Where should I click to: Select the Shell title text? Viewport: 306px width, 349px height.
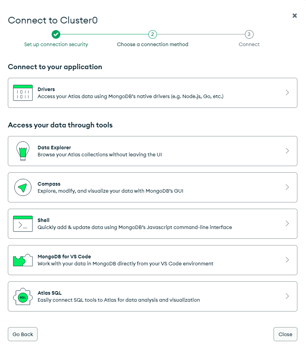[x=43, y=220]
